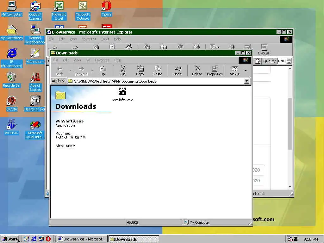The height and width of the screenshot is (243, 324).
Task: Click the Views toolbar button in Downloads
Action: [234, 71]
